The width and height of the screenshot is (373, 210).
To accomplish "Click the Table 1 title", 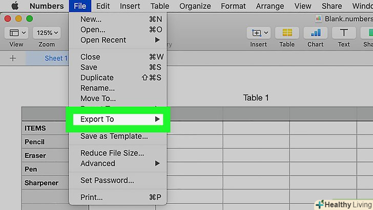I will [x=256, y=98].
